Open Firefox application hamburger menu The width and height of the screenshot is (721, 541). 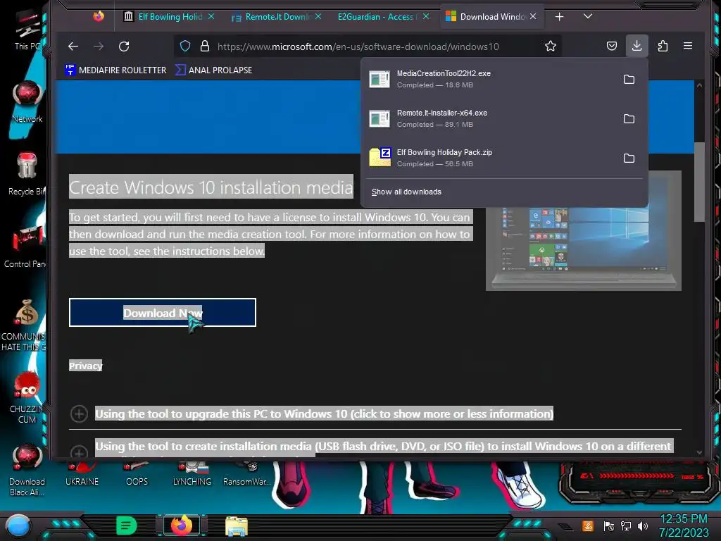(x=688, y=46)
